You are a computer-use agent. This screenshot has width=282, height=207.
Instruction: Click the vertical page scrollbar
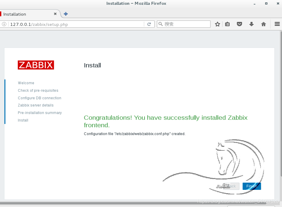click(281, 104)
